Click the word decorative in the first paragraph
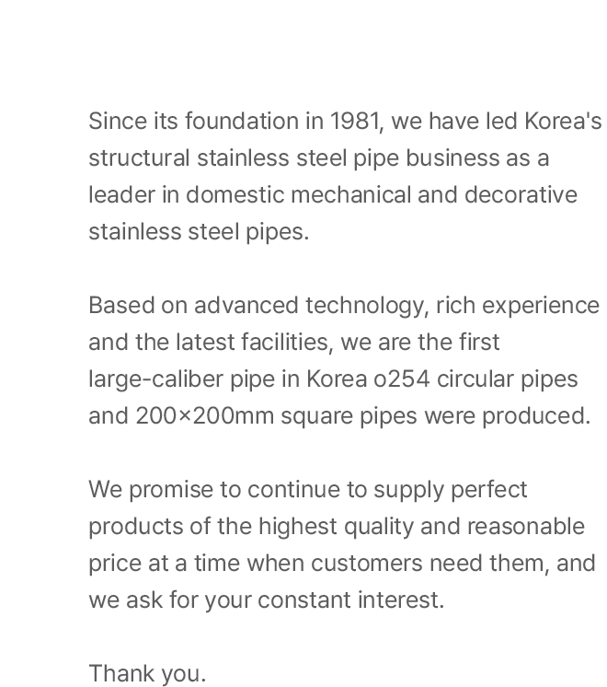This screenshot has width=607, height=687. (521, 194)
